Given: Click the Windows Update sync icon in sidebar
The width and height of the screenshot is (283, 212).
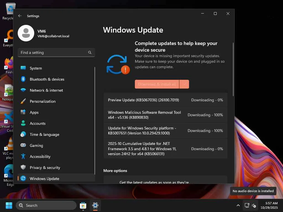Looking at the screenshot, I should click(23, 178).
